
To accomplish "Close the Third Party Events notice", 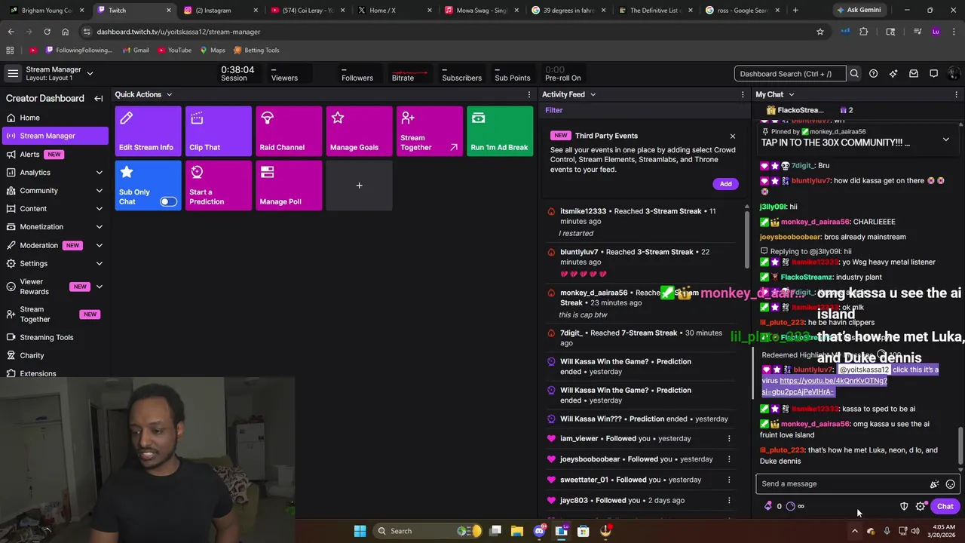I will click(x=732, y=137).
